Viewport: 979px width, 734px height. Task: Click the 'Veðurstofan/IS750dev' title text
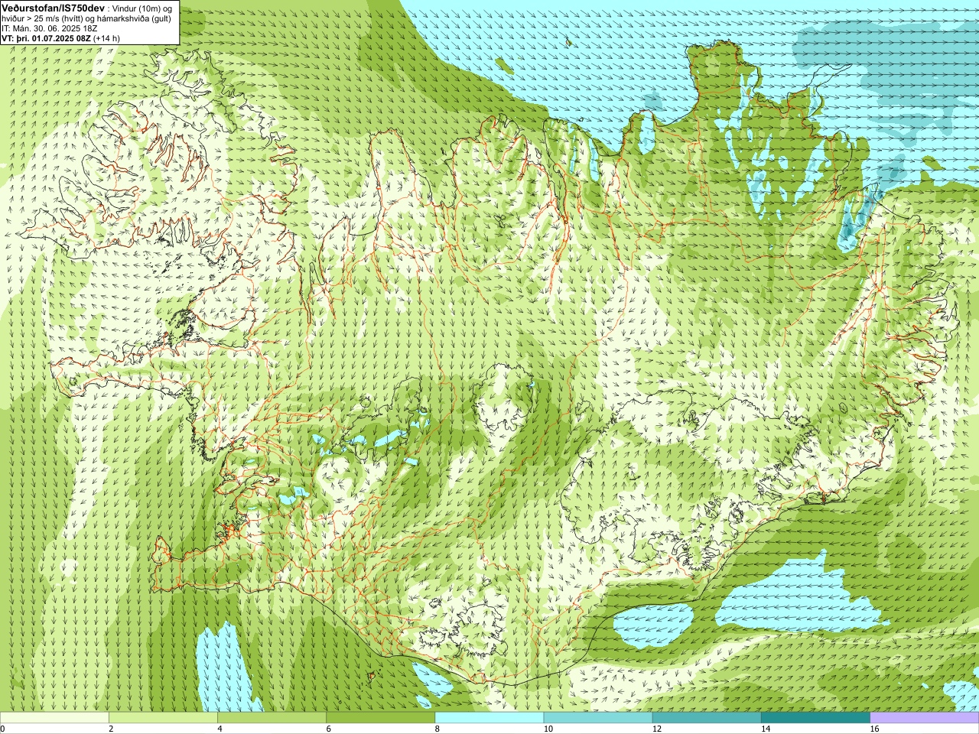pyautogui.click(x=53, y=7)
